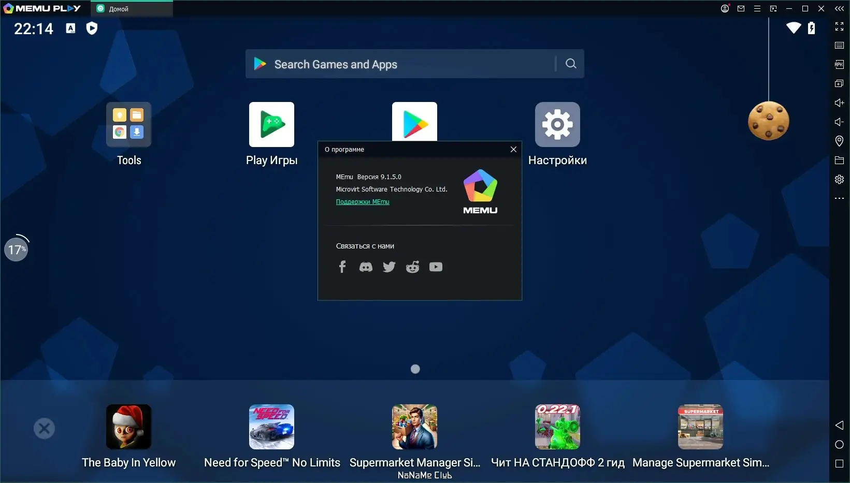Click the magnifier search button
Viewport: 850px width, 483px height.
(571, 64)
